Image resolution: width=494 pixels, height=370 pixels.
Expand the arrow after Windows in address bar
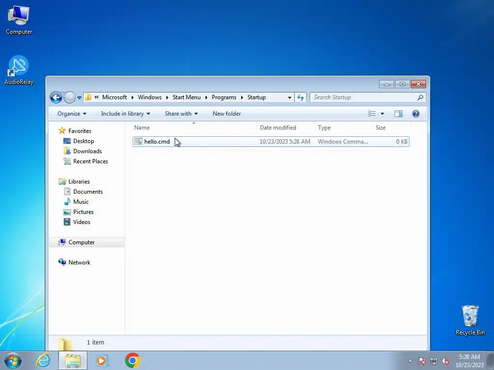pos(167,97)
